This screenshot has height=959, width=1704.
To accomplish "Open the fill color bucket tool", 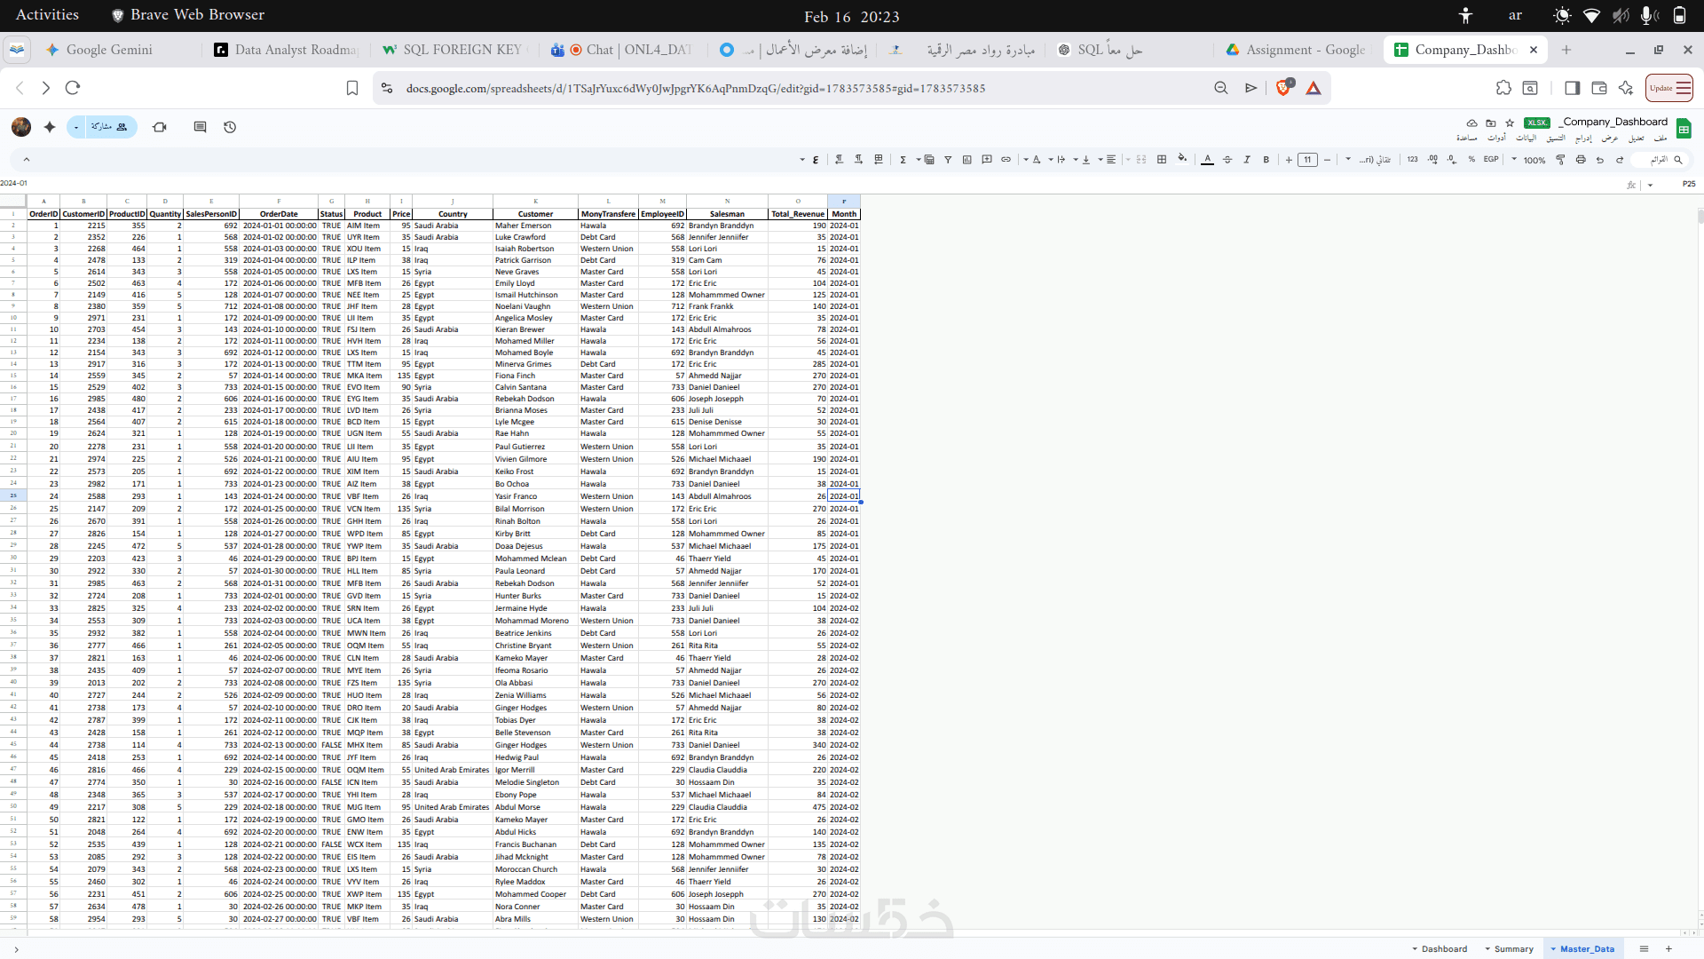I will (1182, 159).
